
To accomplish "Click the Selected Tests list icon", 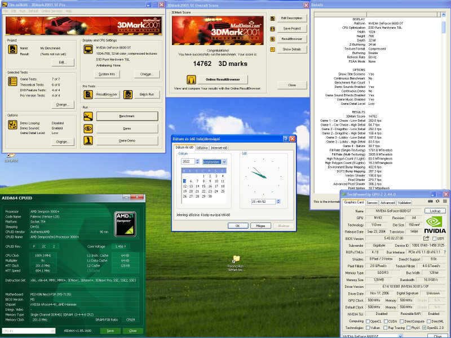I will 12,81.
